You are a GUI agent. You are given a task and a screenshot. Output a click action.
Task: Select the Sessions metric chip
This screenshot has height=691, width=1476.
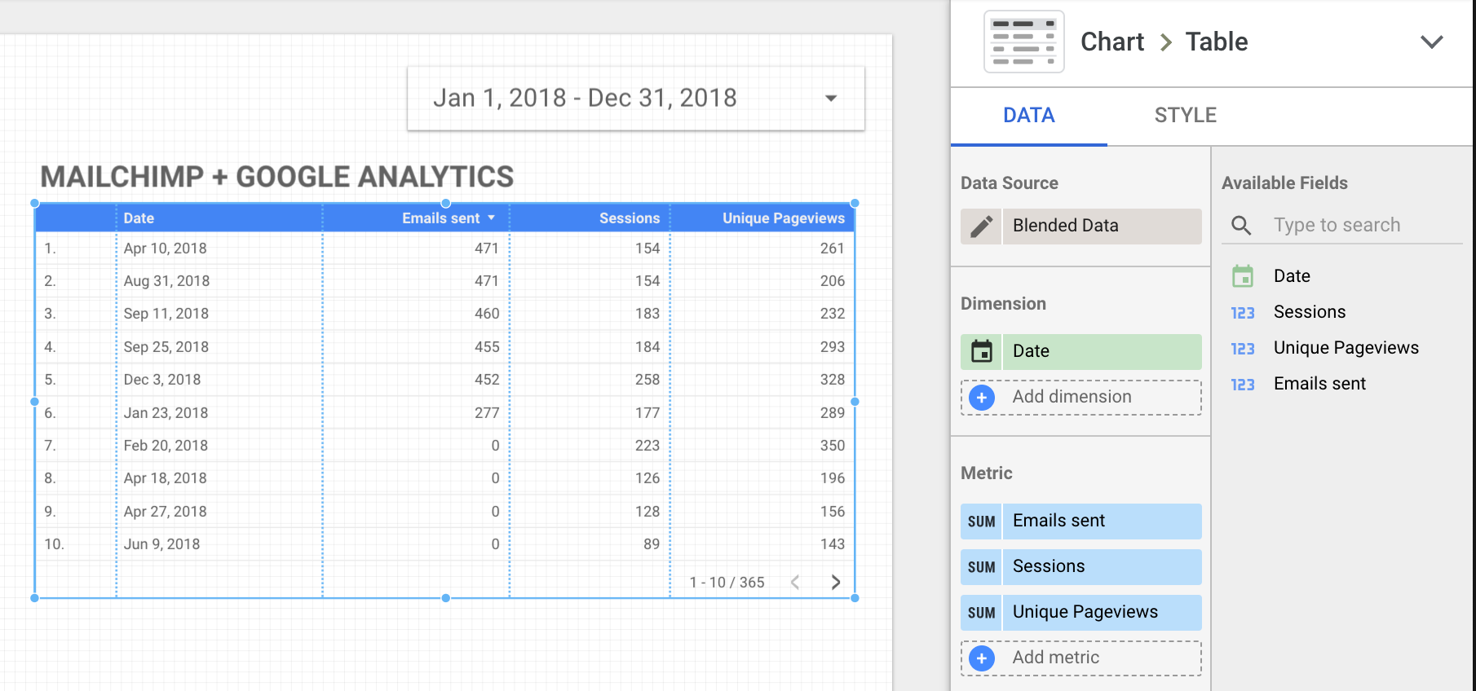point(1102,567)
